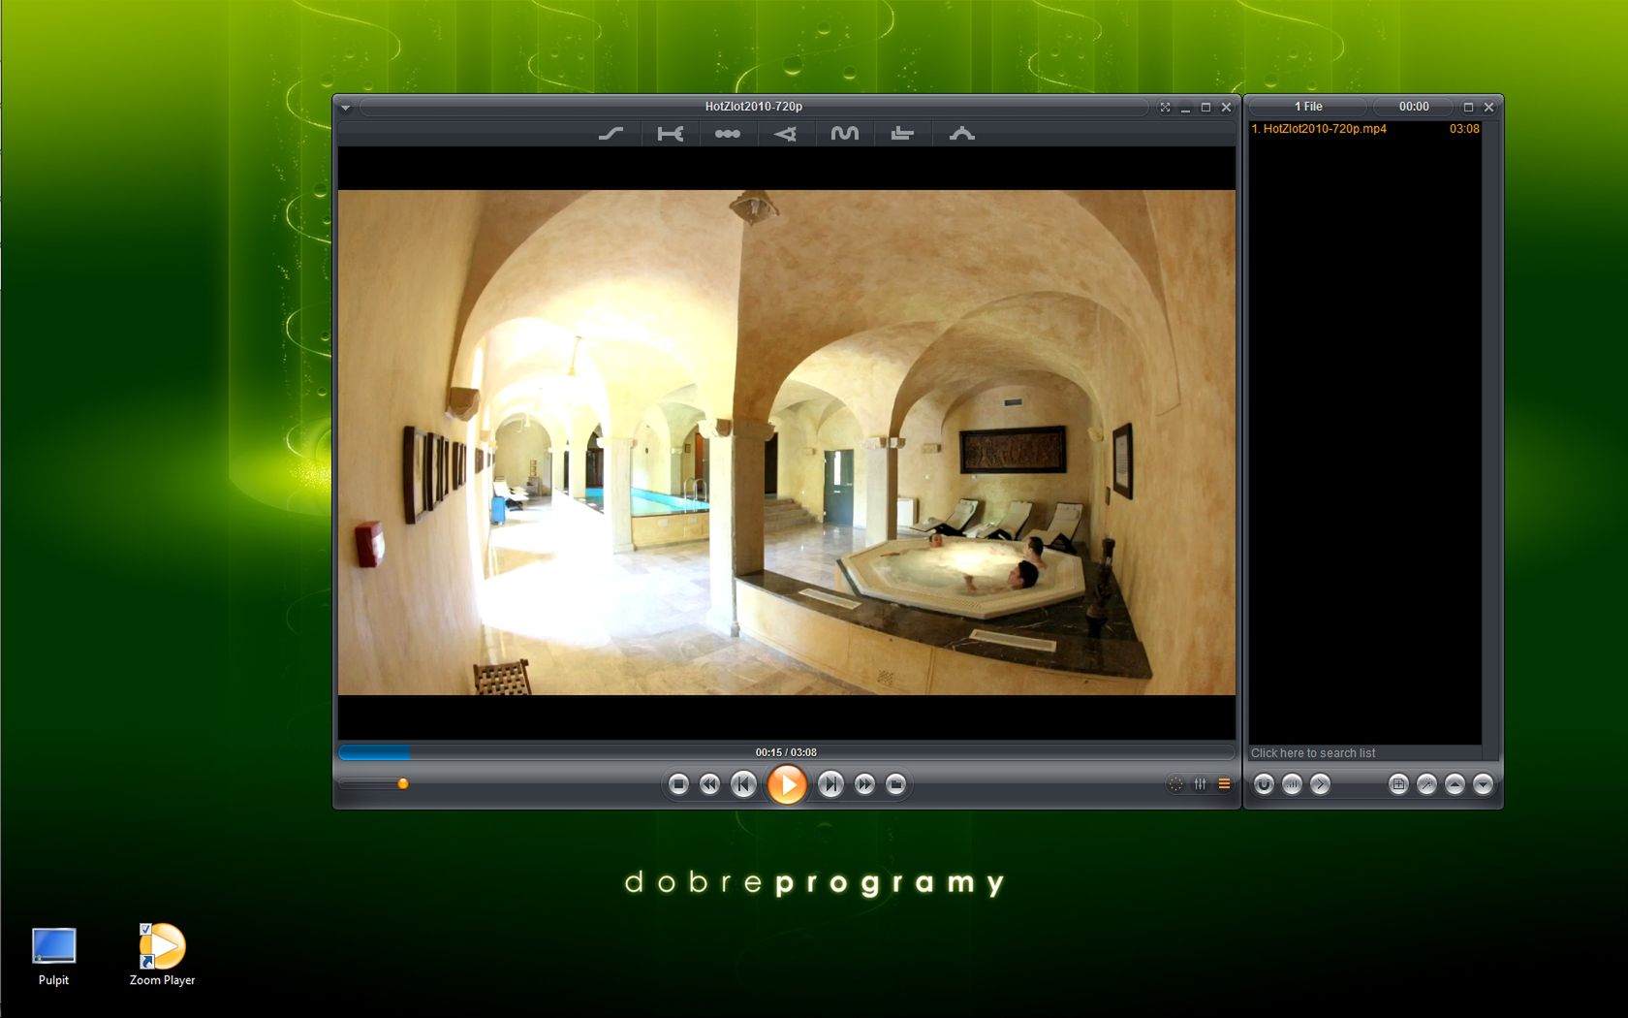Maximize the playlist window

click(1468, 108)
